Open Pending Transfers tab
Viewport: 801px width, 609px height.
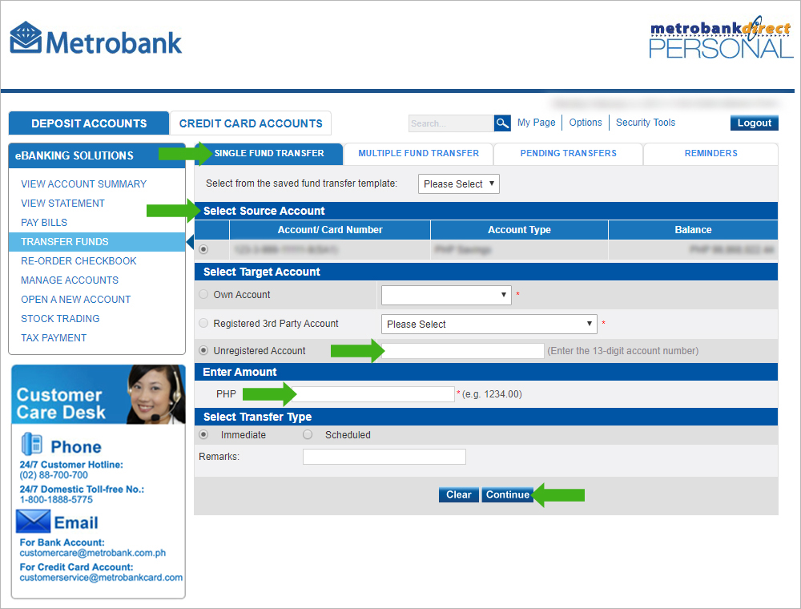click(568, 153)
